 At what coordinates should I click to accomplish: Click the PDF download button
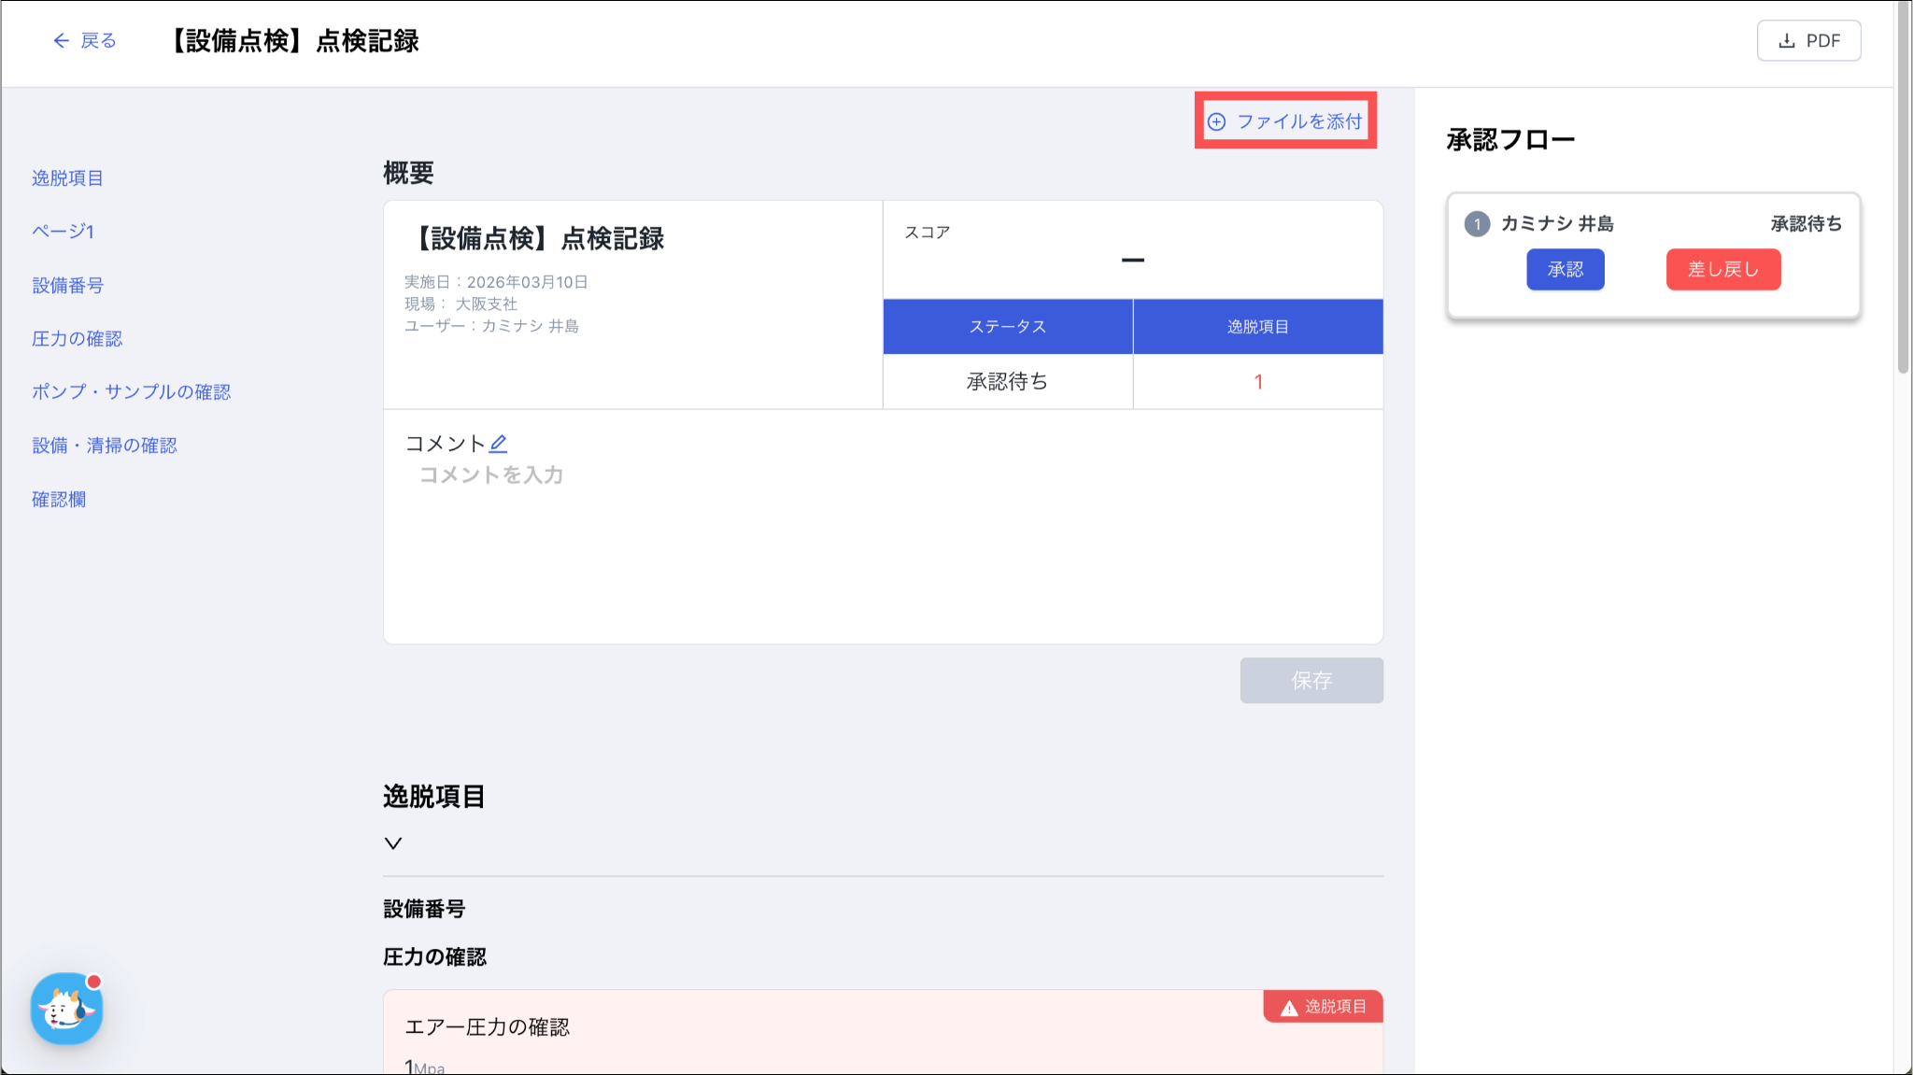pyautogui.click(x=1808, y=41)
